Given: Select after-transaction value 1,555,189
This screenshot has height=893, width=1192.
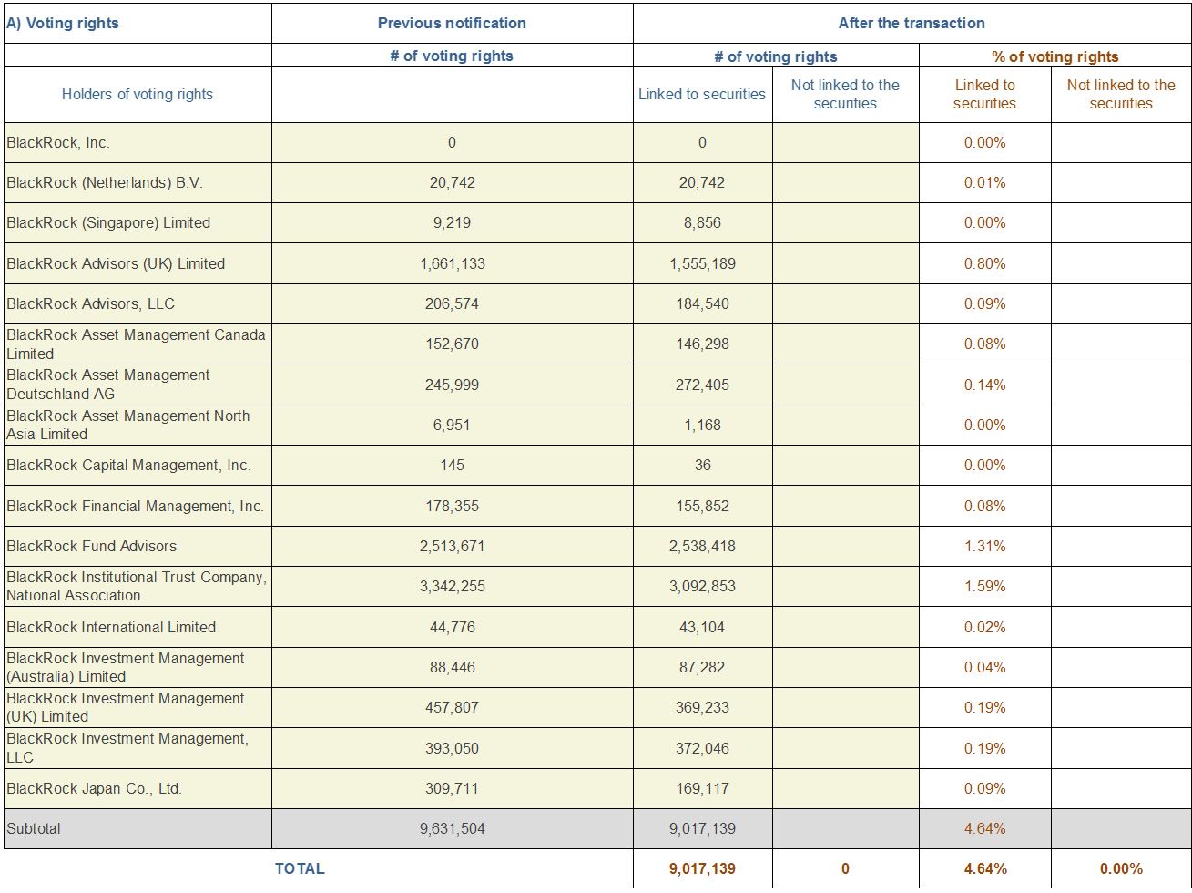Looking at the screenshot, I should tap(702, 263).
